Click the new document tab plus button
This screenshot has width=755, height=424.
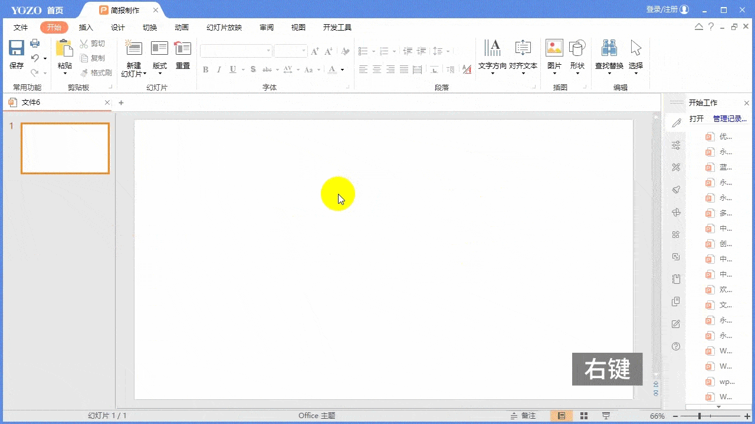tap(121, 102)
